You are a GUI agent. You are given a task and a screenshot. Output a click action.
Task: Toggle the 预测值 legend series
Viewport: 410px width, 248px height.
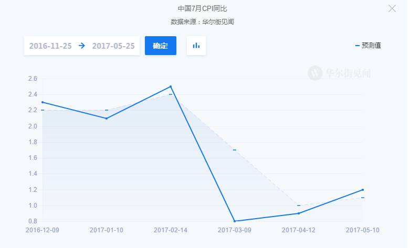(x=368, y=46)
